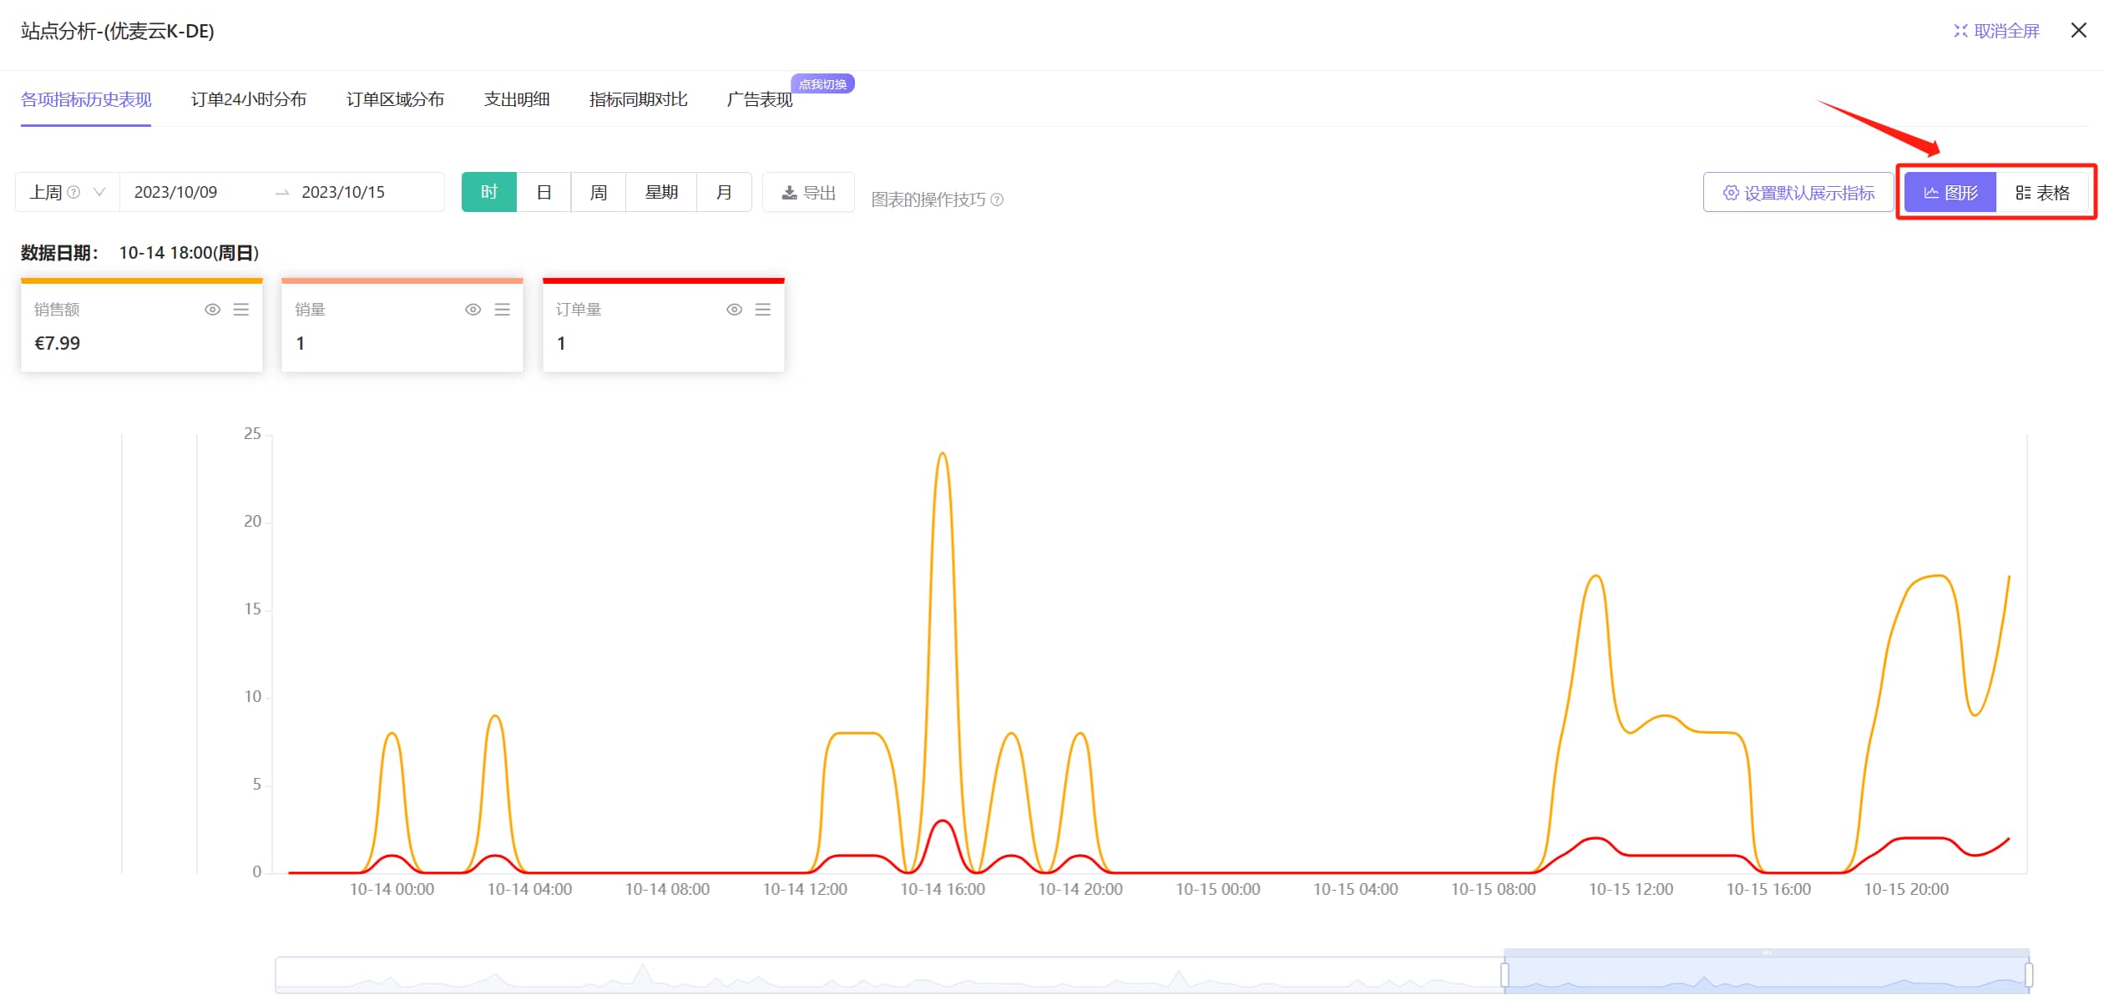Click the 点我切换 badge

pyautogui.click(x=822, y=84)
